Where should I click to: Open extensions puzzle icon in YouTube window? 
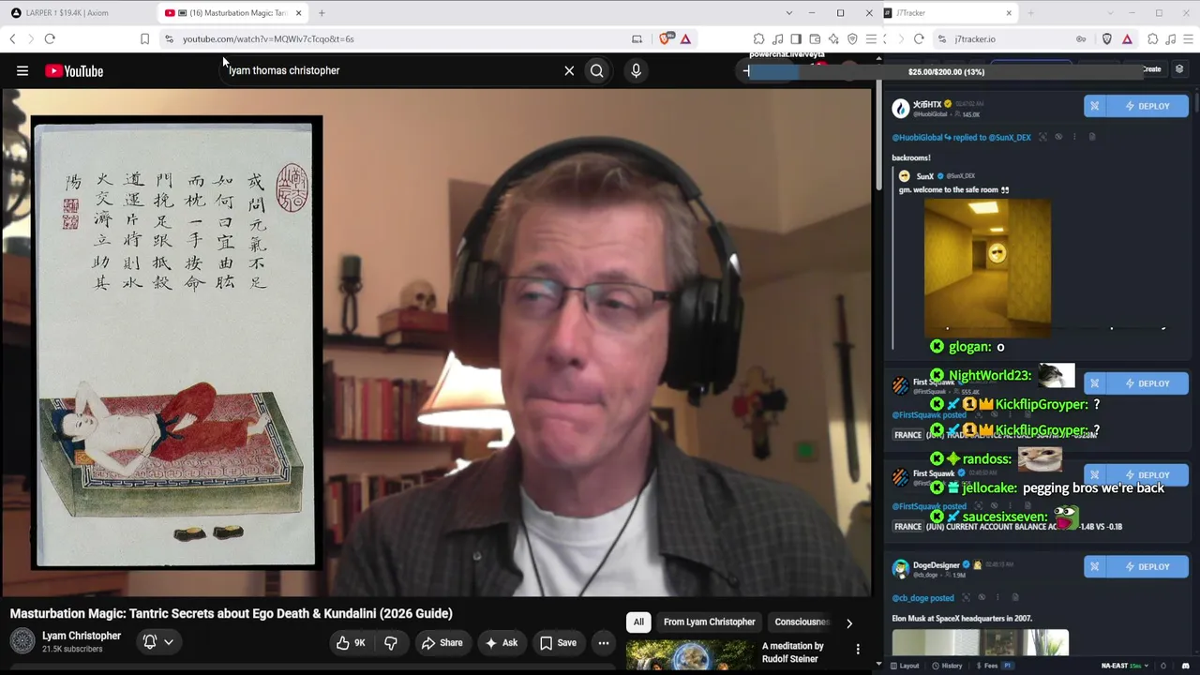[x=759, y=38]
